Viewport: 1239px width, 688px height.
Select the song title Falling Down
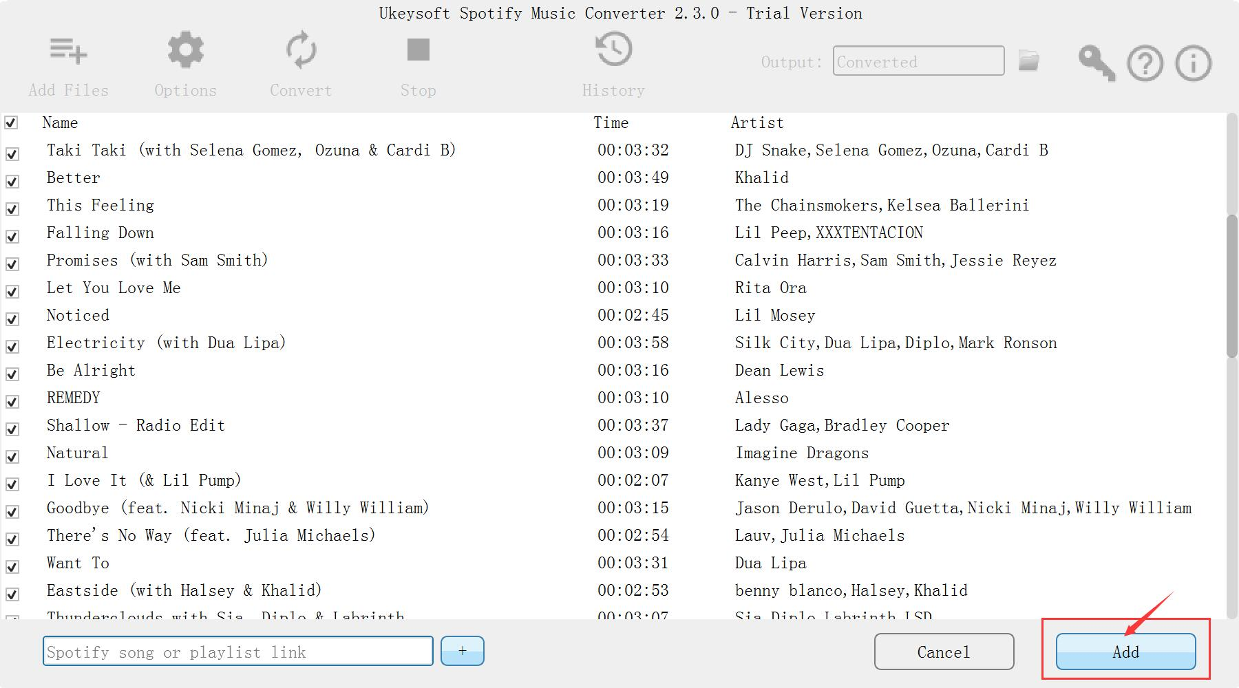point(100,233)
